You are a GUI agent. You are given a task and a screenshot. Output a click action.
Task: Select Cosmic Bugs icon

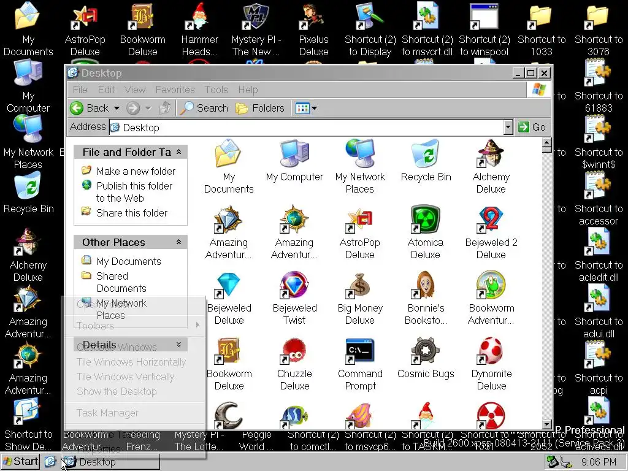(x=426, y=358)
